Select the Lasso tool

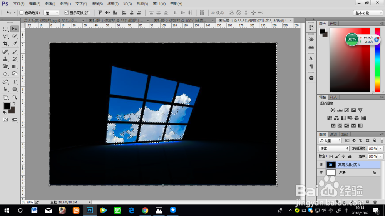[5, 36]
